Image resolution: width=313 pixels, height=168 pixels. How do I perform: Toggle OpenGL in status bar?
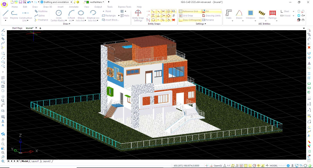[218, 166]
